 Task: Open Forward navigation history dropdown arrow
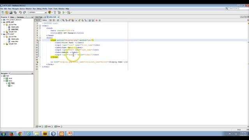click(60, 20)
